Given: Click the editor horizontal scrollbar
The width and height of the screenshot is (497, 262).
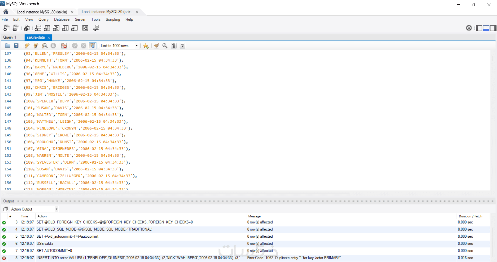Looking at the screenshot, I should 178,193.
